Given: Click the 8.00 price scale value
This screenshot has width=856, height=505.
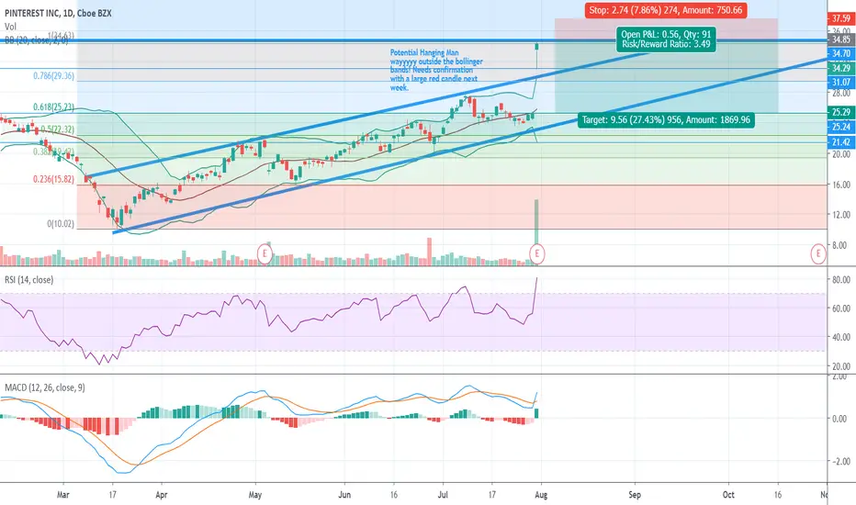Looking at the screenshot, I should click(x=841, y=245).
